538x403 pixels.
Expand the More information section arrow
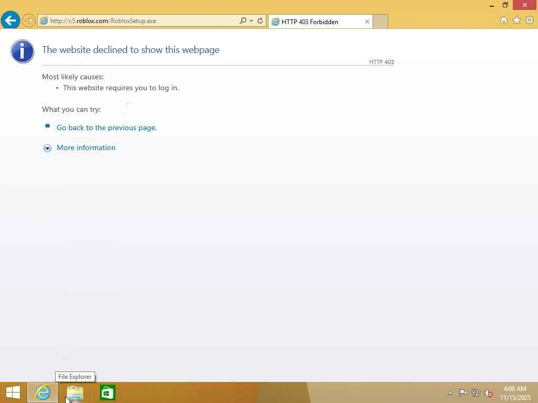pyautogui.click(x=47, y=148)
